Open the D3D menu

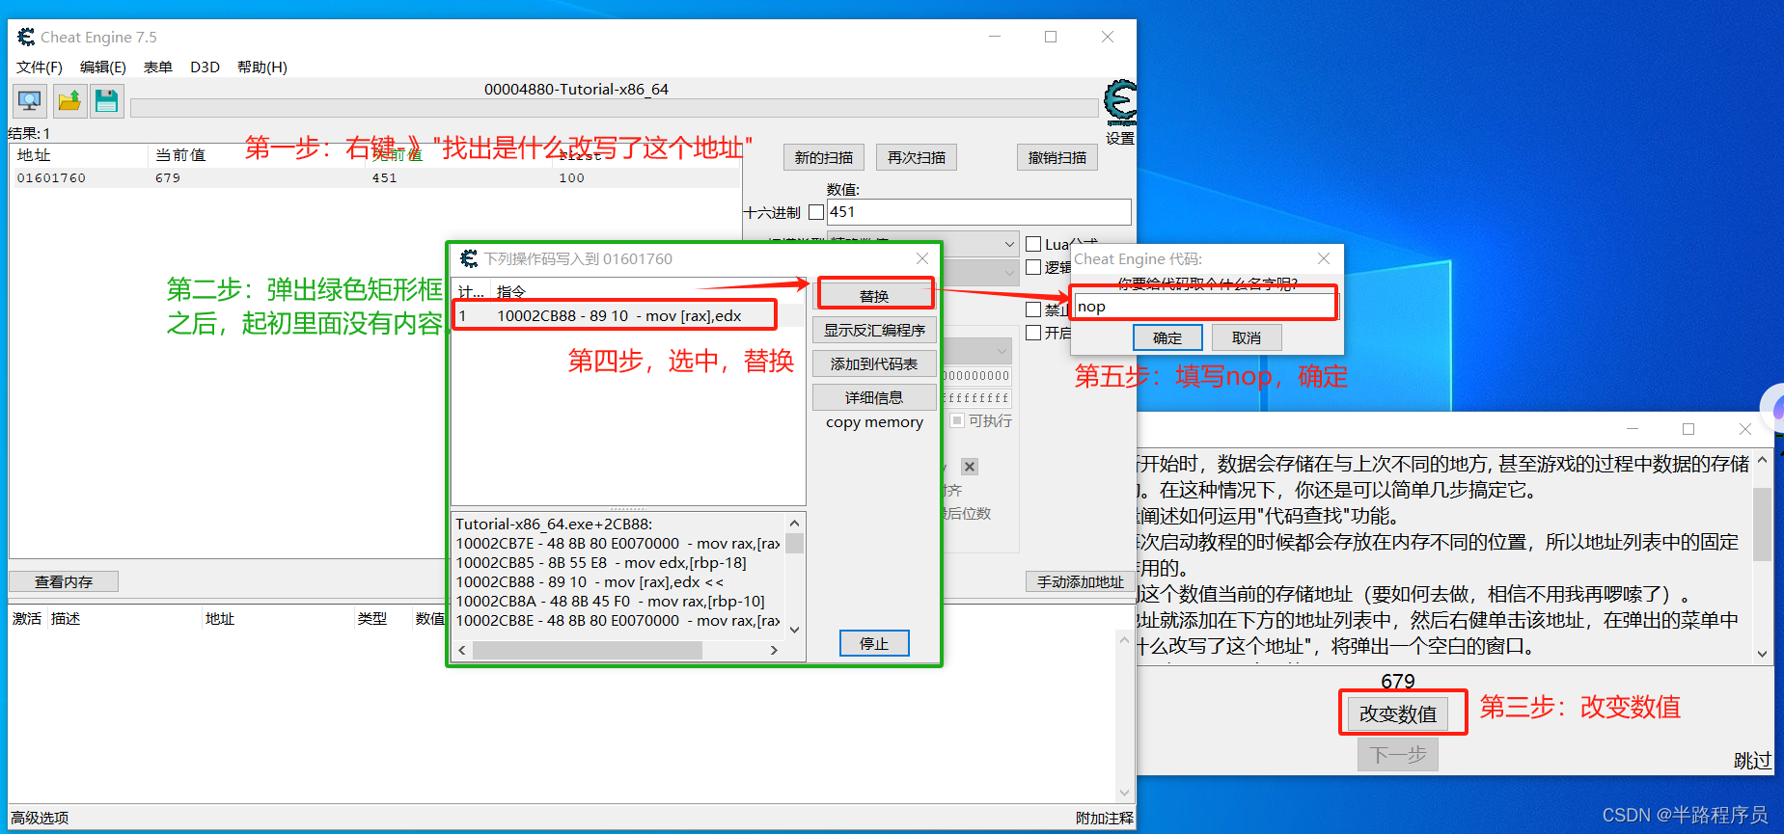pyautogui.click(x=205, y=67)
